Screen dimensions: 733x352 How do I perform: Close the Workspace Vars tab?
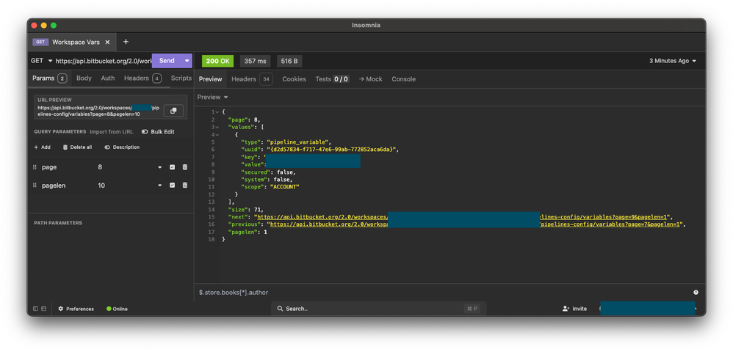[107, 42]
